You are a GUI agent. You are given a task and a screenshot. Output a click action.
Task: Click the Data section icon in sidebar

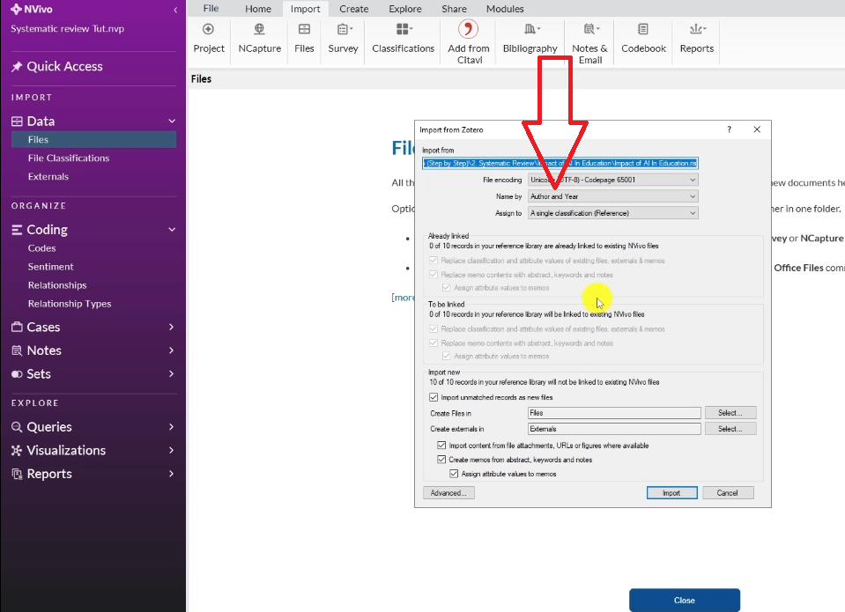[x=18, y=122]
